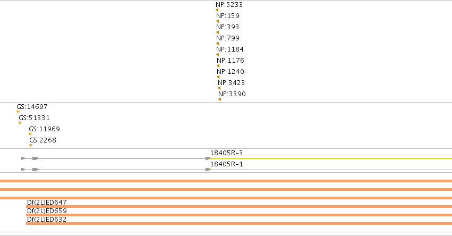This screenshot has width=452, height=236.
Task: Open the insertion marker beneath NP:1240
Action: click(218, 77)
